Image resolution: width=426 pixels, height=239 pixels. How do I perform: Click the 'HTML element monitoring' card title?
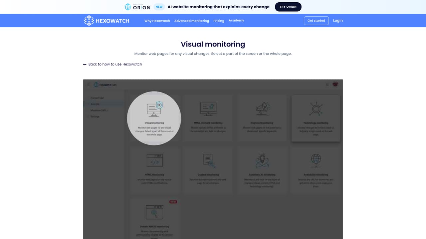[x=208, y=123]
